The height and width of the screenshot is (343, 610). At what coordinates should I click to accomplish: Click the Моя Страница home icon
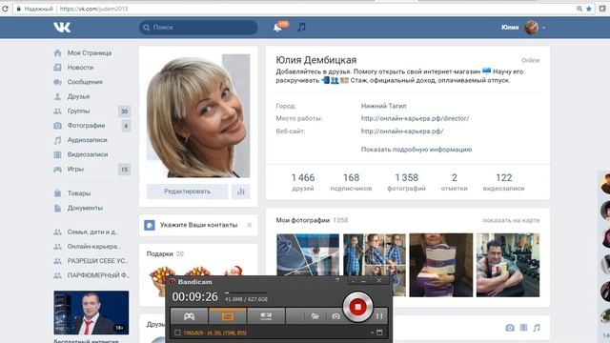coord(57,53)
